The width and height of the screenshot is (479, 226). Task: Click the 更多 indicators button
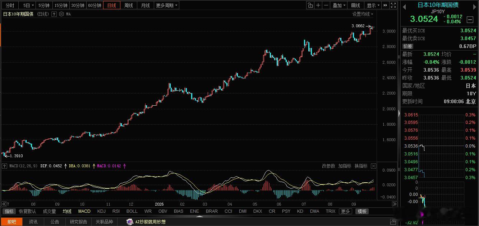click(345, 211)
